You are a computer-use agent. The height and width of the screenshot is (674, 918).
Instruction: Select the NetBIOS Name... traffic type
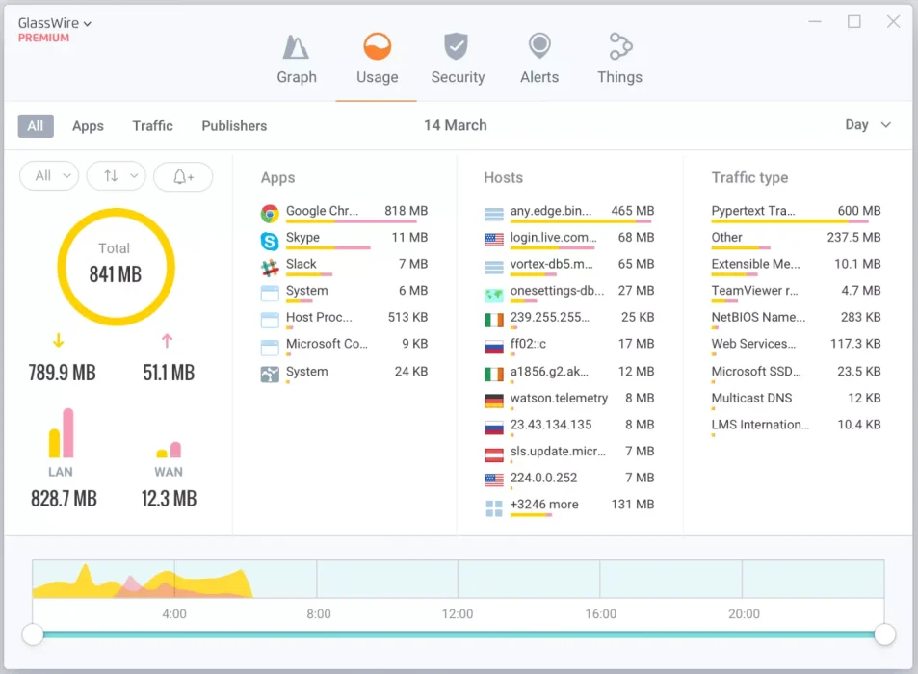pos(797,319)
